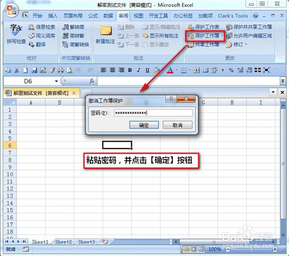Align text left in toolbar

click(103, 70)
